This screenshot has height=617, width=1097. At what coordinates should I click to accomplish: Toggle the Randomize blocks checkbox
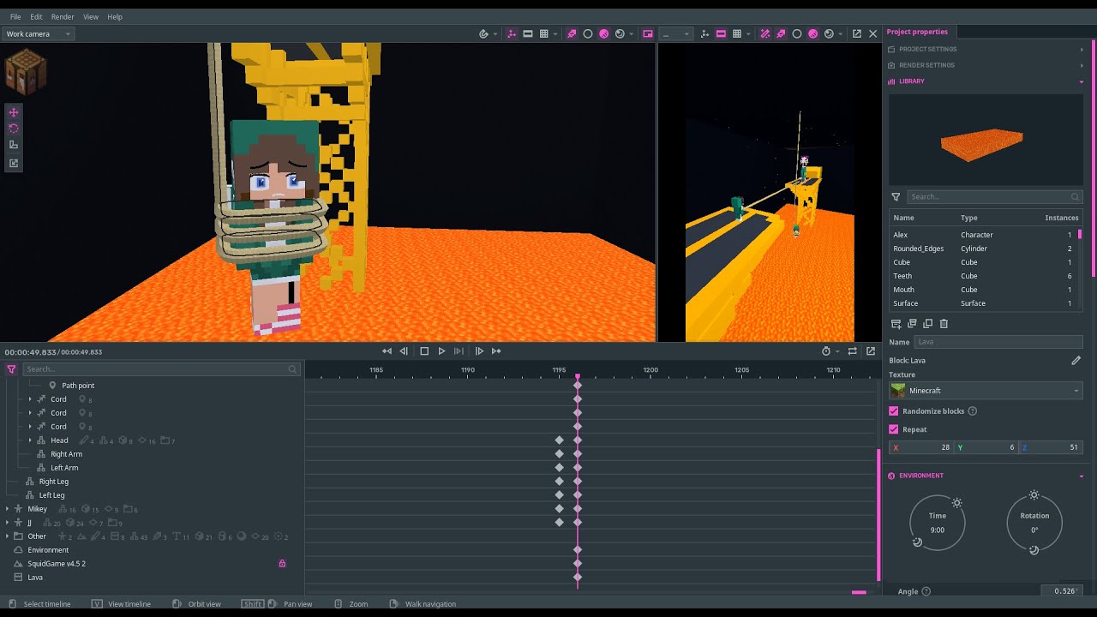click(x=894, y=411)
